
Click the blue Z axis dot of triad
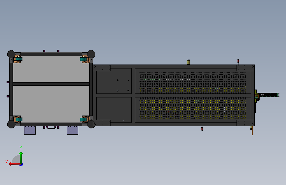[x=21, y=165]
